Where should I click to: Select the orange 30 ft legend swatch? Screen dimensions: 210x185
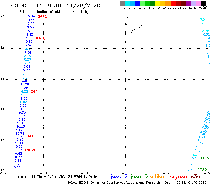click(x=168, y=3)
